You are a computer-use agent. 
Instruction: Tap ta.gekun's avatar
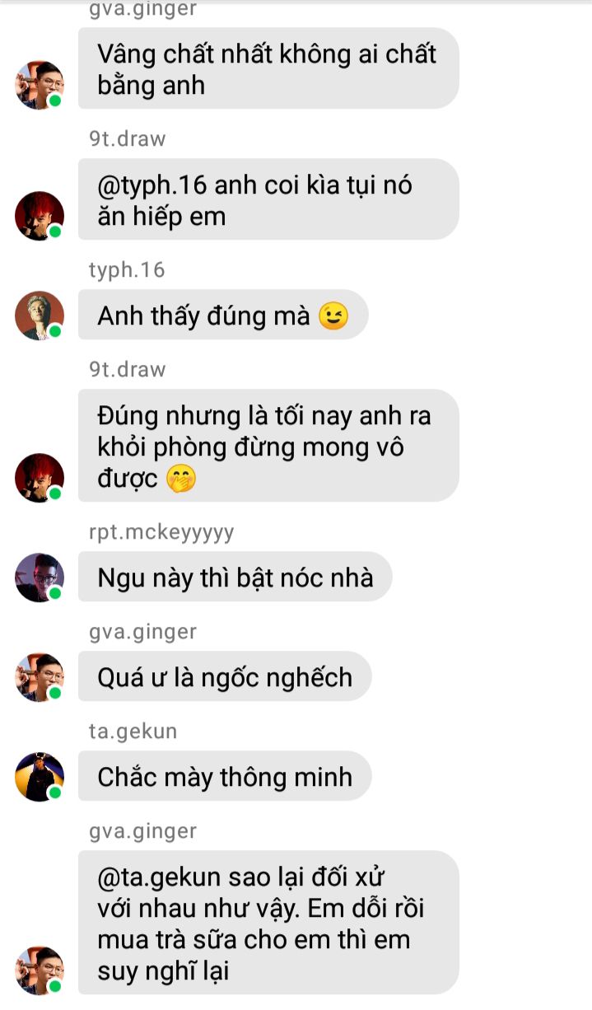(x=40, y=776)
